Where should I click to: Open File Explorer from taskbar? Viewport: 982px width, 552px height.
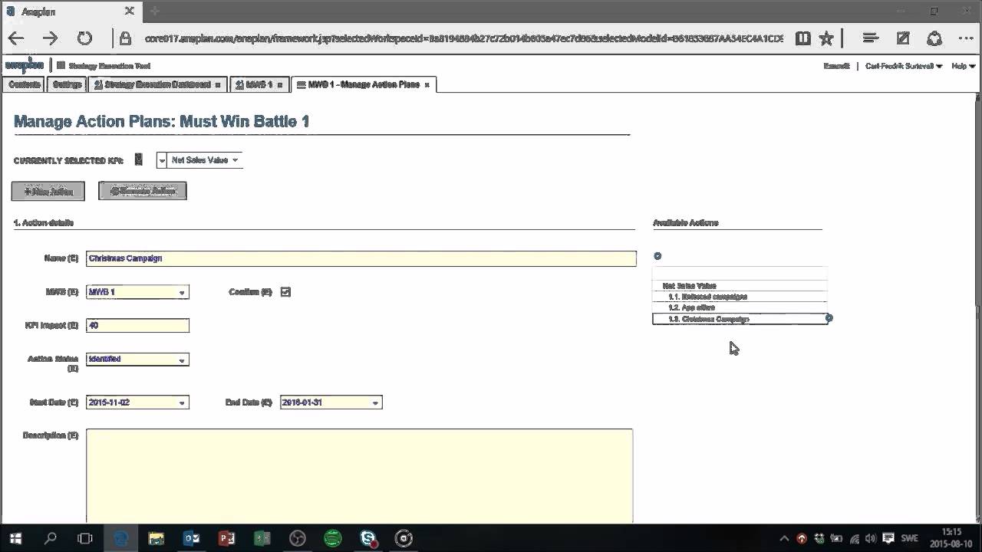tap(157, 538)
